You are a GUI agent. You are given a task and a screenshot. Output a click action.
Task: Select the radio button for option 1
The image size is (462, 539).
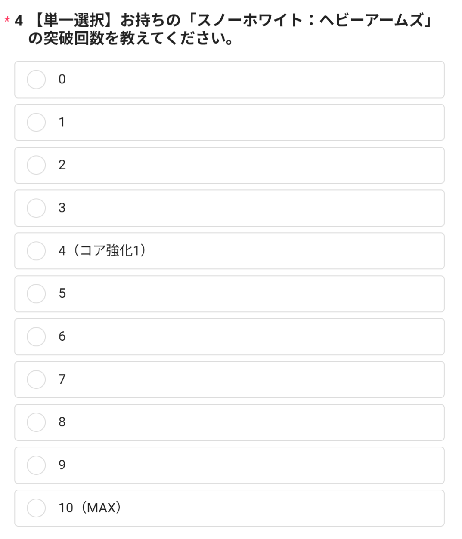pos(36,122)
